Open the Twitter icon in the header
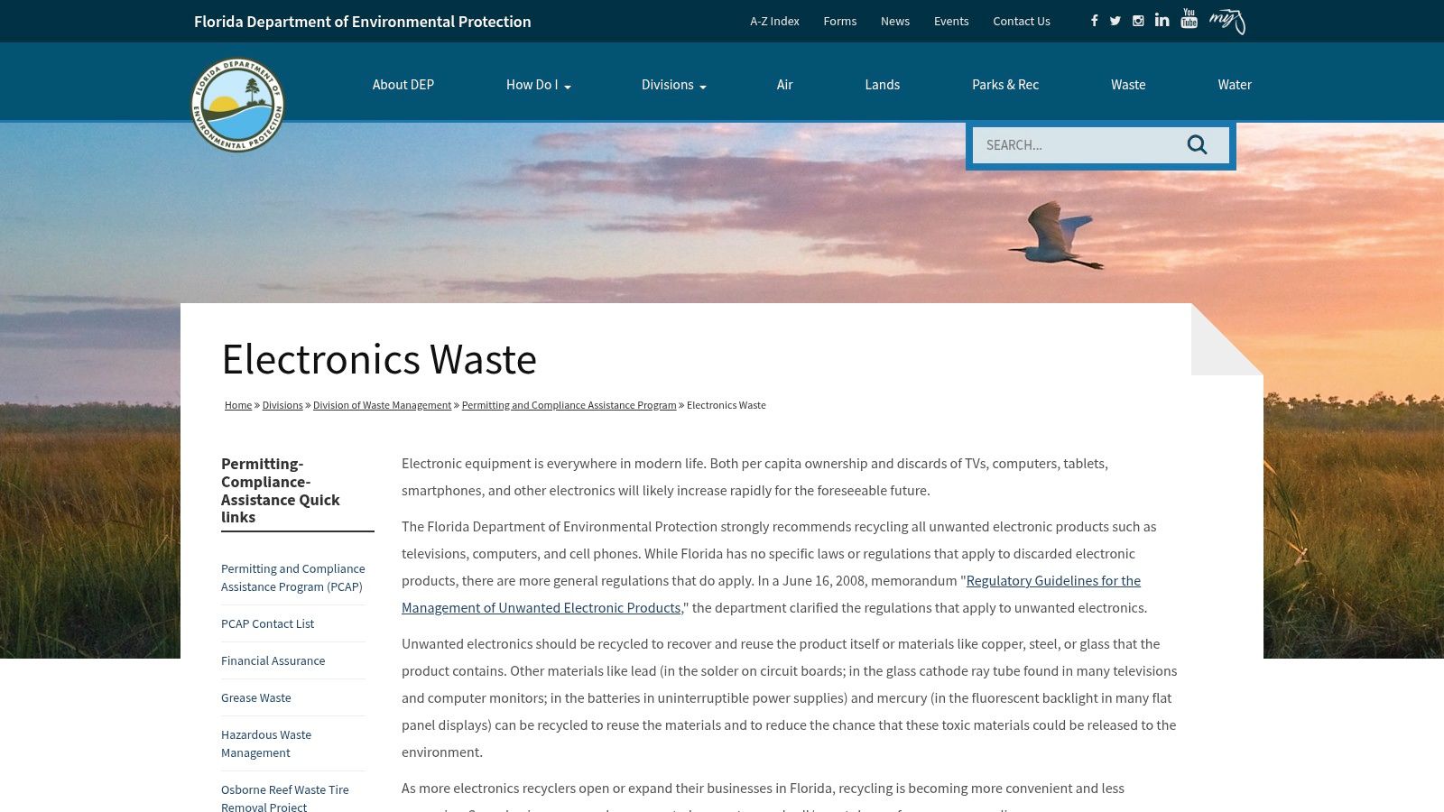 pos(1115,20)
